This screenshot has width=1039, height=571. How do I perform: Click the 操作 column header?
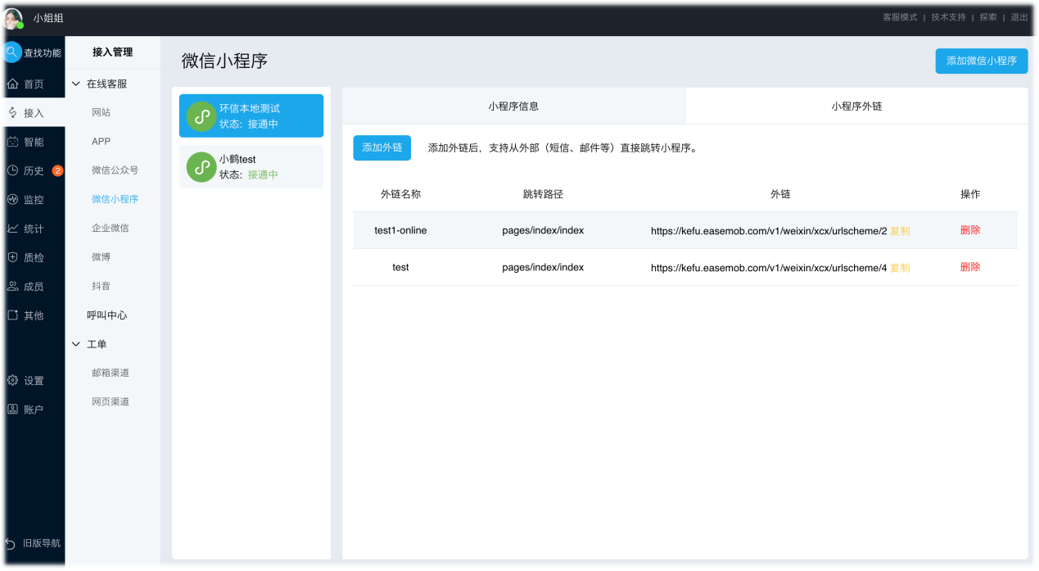(970, 194)
